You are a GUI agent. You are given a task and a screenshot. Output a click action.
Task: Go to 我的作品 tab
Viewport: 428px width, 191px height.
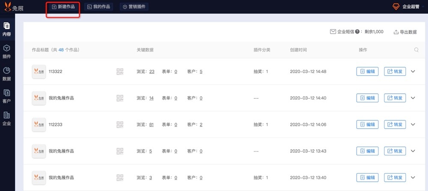tap(98, 7)
